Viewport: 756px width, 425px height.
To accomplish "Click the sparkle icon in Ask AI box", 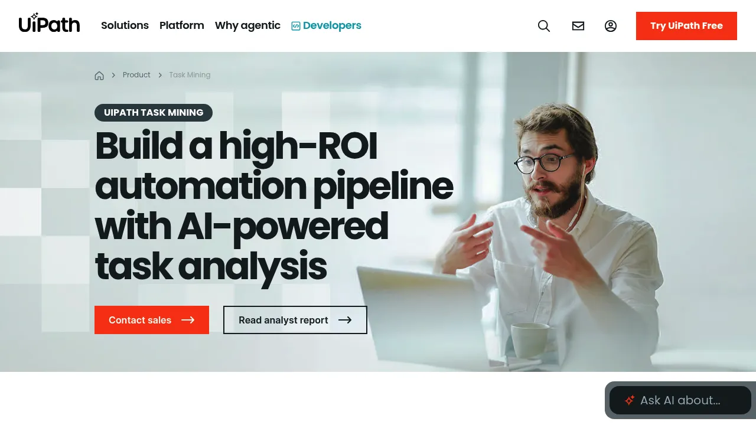I will click(630, 400).
